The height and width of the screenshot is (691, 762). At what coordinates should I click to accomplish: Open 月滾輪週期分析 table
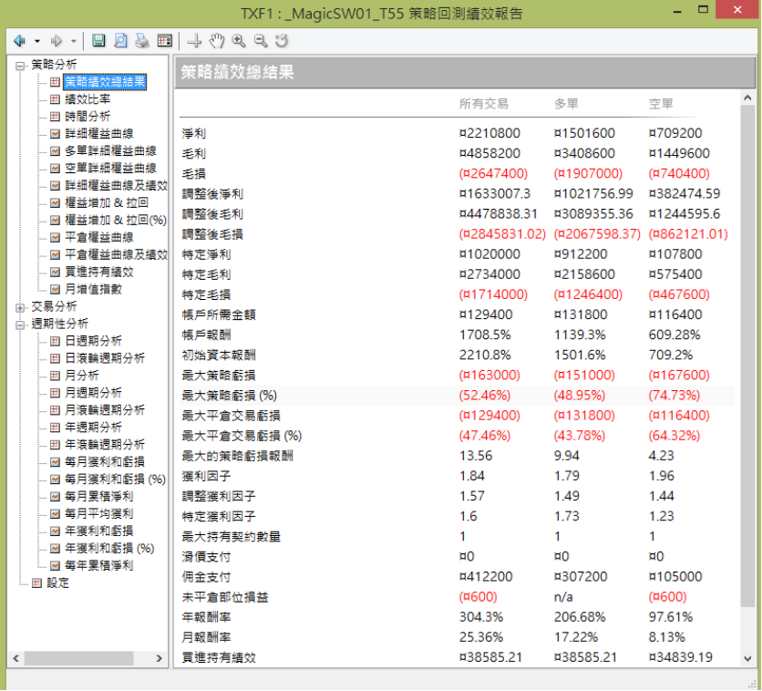pyautogui.click(x=105, y=409)
